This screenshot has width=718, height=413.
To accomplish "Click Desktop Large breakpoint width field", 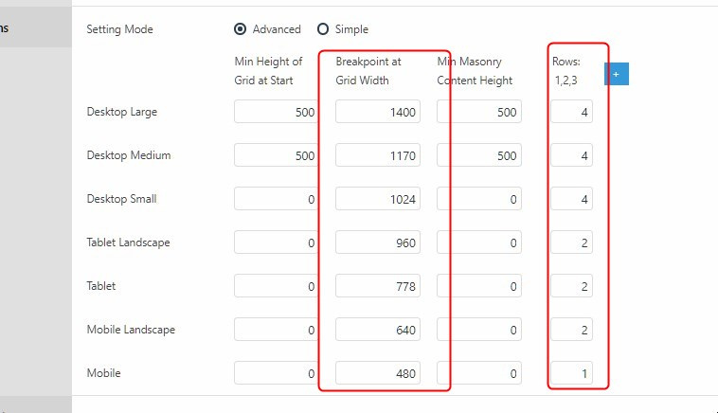I will click(378, 112).
